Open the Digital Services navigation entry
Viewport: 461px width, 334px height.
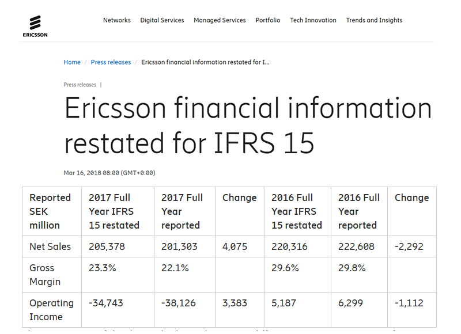point(162,20)
